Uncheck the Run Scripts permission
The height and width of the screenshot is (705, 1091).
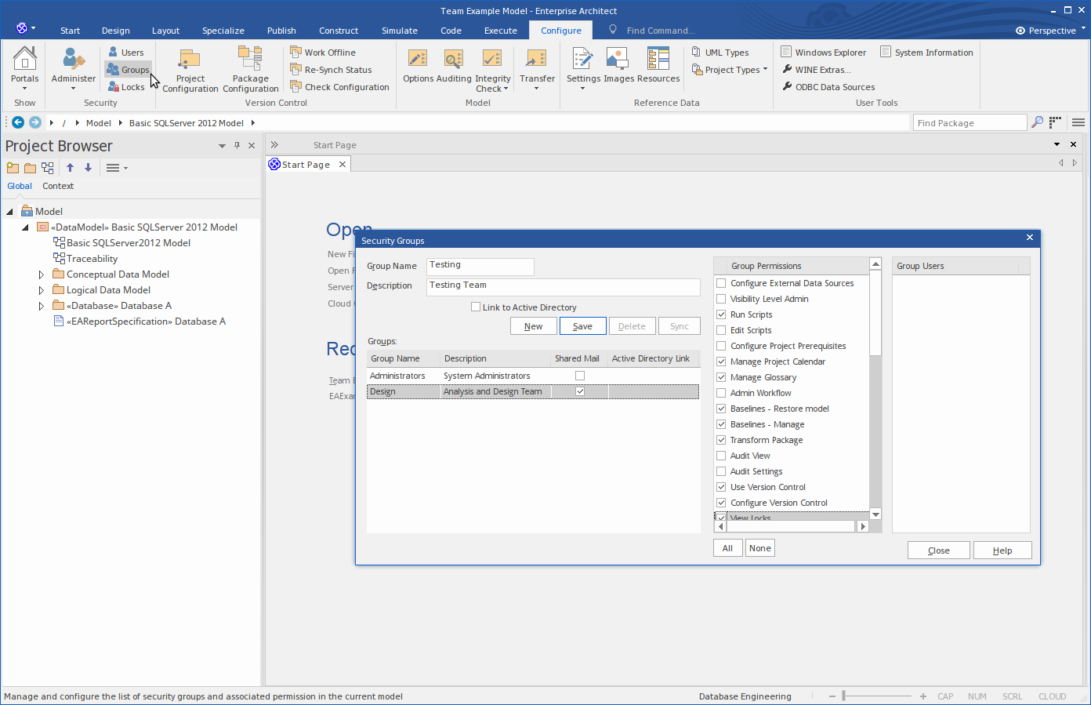(x=721, y=314)
